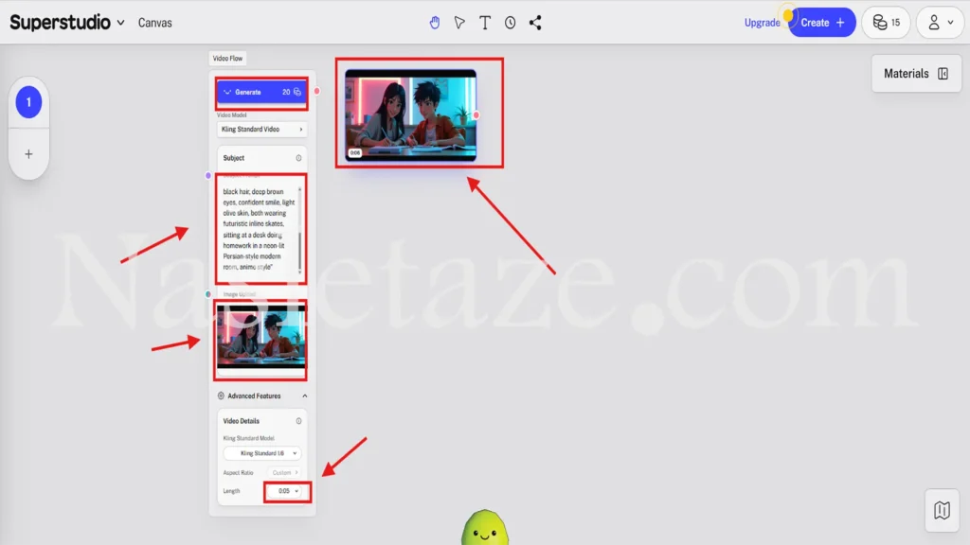The width and height of the screenshot is (970, 545).
Task: Click the scroll-down arrow in prompt box
Action: 300,272
